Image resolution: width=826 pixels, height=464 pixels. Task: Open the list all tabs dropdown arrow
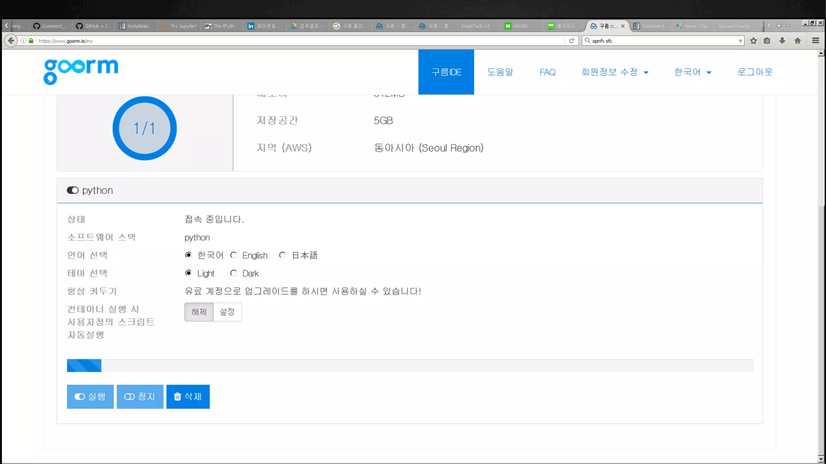(x=788, y=26)
